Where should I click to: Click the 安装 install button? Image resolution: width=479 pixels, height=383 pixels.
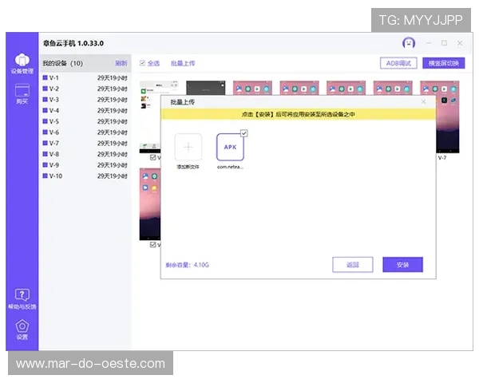pos(402,265)
